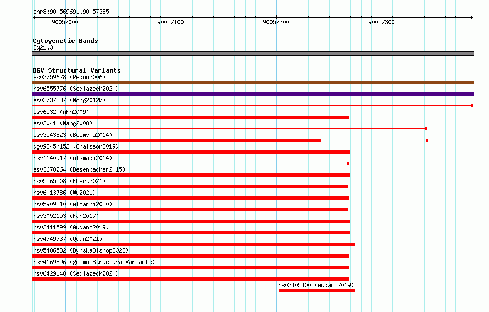
Task: Click the chr8:90056969..90057385 coordinates text
Action: coord(71,12)
